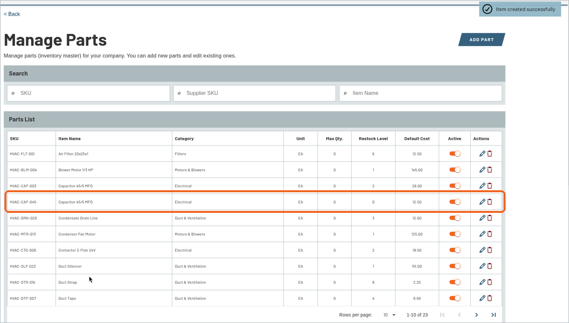The image size is (569, 323).
Task: Jump to last page of parts
Action: 494,315
